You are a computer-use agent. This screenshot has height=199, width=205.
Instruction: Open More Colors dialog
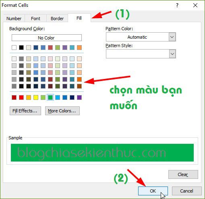tap(62, 111)
